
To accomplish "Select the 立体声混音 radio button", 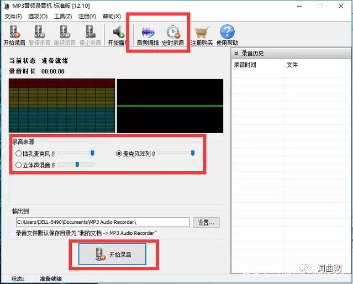I will pos(18,165).
